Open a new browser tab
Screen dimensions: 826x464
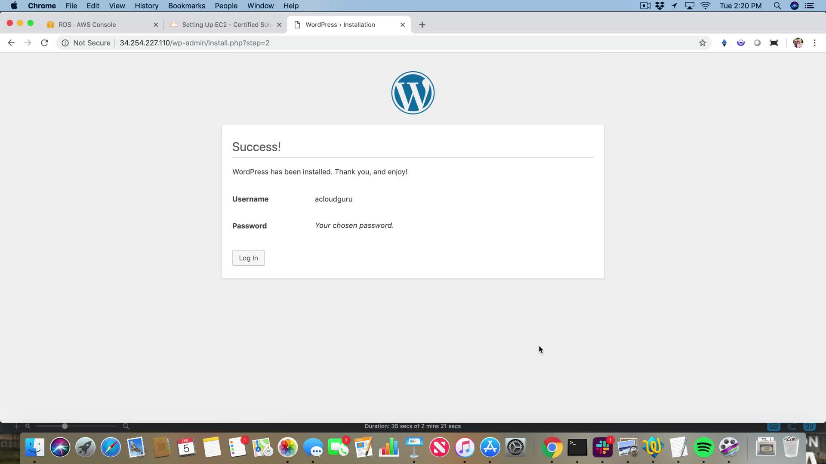422,25
